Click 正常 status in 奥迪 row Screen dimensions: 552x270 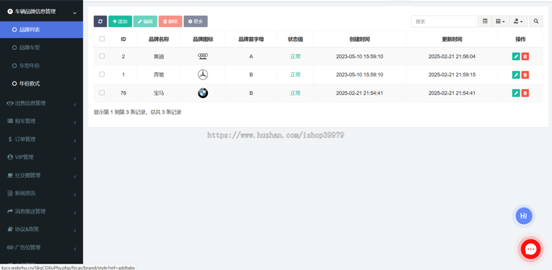click(x=295, y=57)
